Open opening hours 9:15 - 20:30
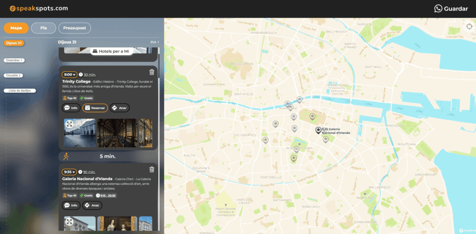Image resolution: width=476 pixels, height=234 pixels. (x=106, y=196)
